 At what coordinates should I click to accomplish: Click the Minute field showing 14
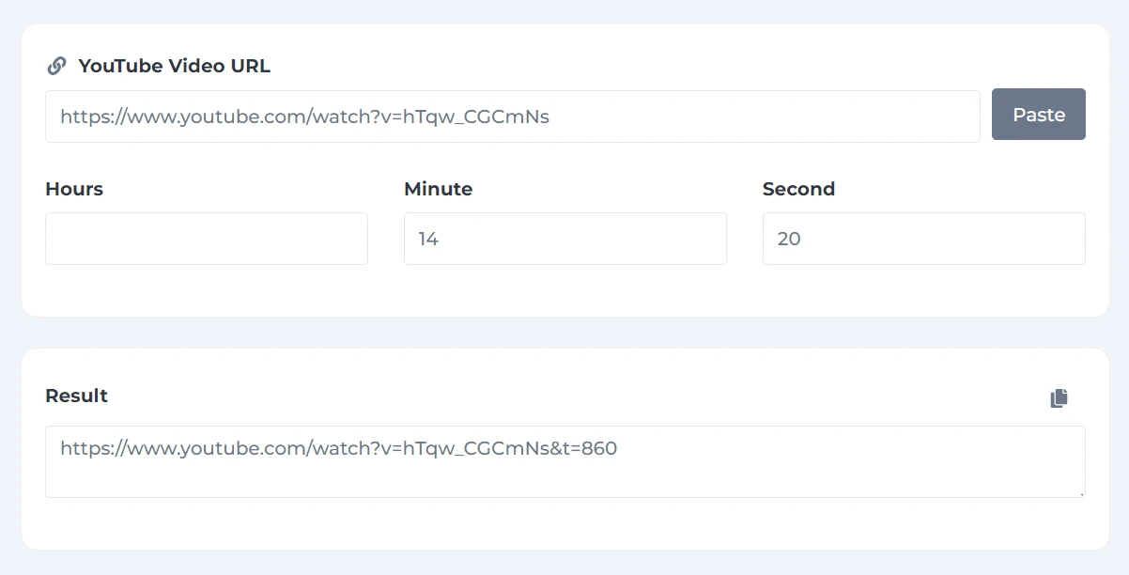pos(565,239)
